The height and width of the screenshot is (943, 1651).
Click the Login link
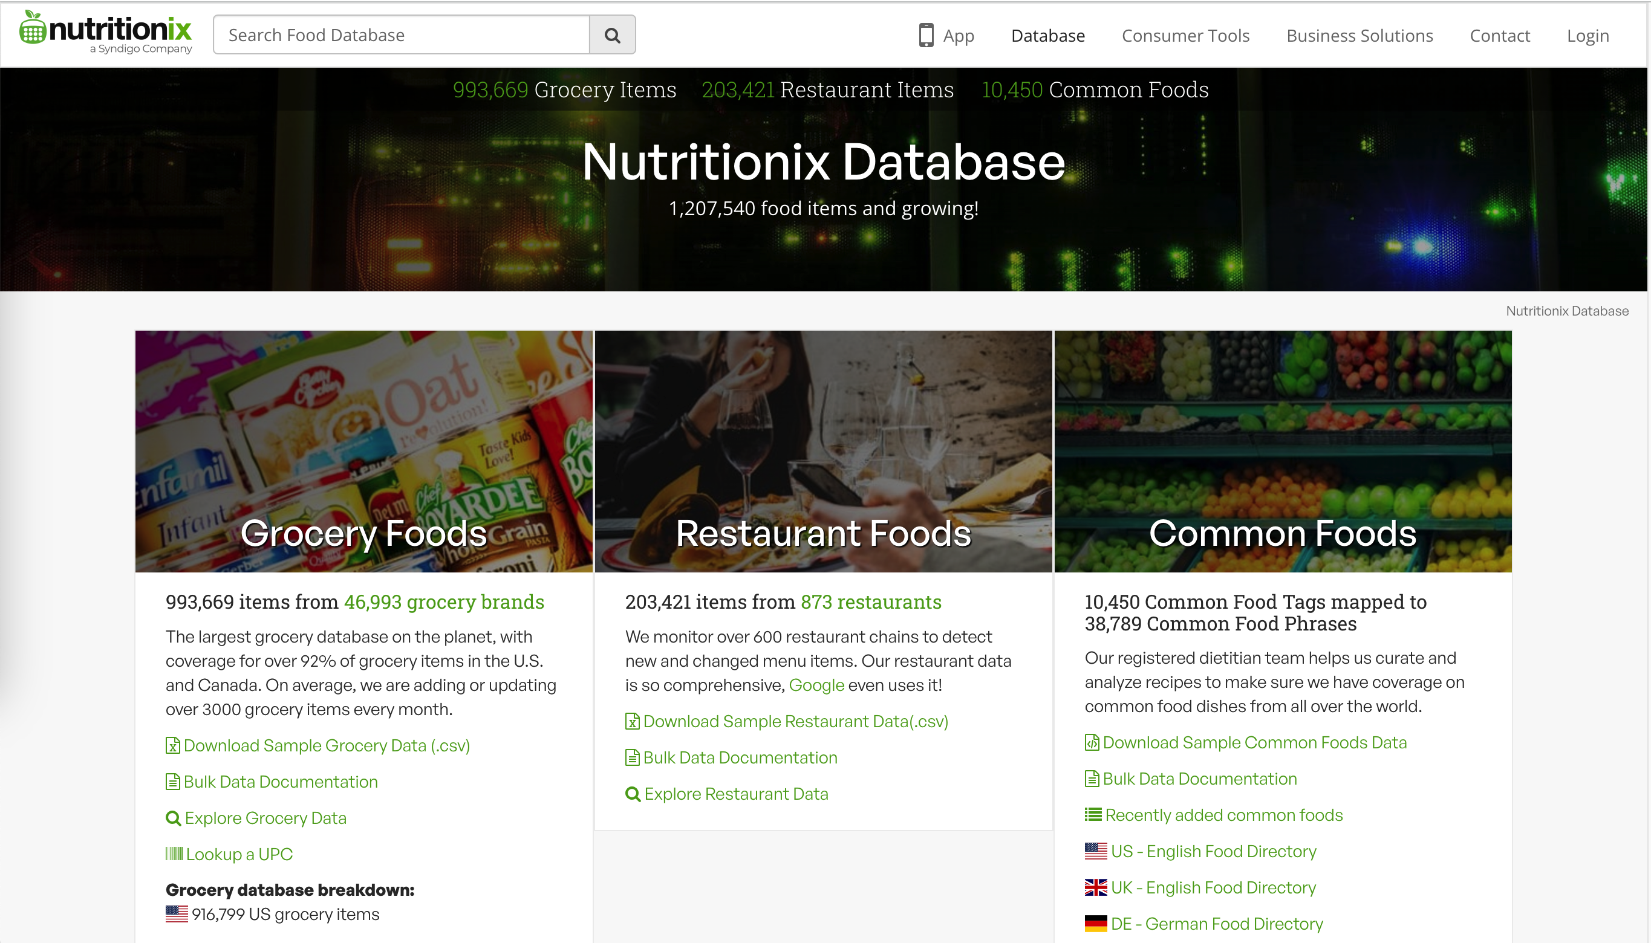click(x=1587, y=36)
